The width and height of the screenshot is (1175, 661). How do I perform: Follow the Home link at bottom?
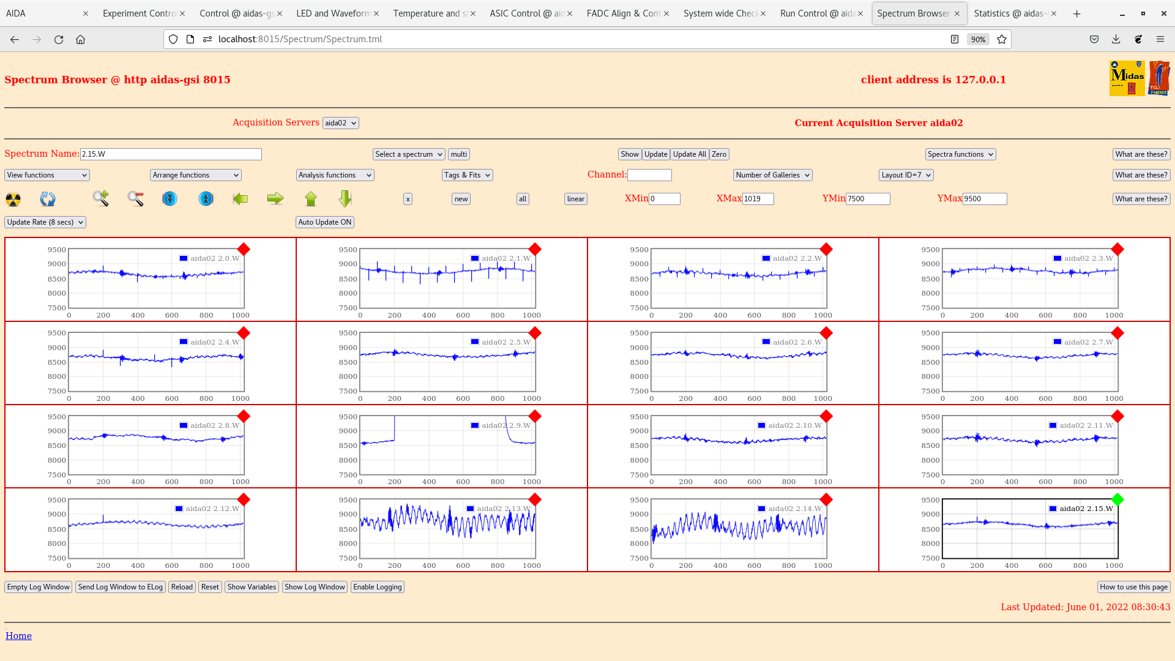pos(18,636)
